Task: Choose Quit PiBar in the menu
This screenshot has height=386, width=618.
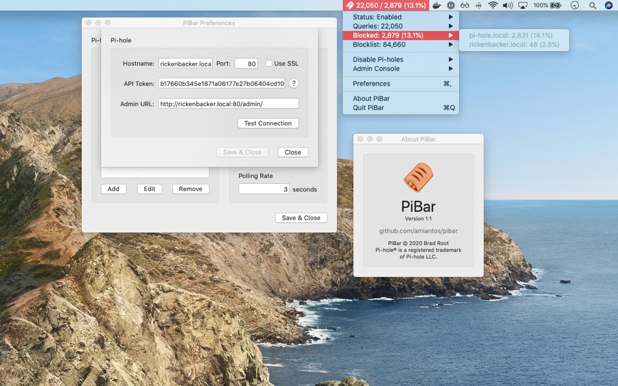Action: click(401, 107)
